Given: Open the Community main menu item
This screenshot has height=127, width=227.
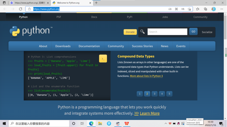Looking at the screenshot, I should [116, 46].
